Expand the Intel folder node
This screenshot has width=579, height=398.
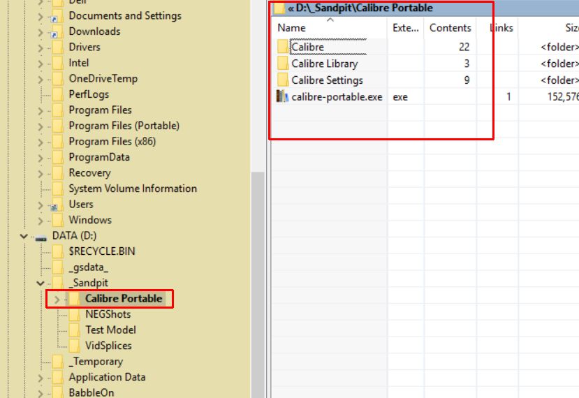pyautogui.click(x=41, y=64)
